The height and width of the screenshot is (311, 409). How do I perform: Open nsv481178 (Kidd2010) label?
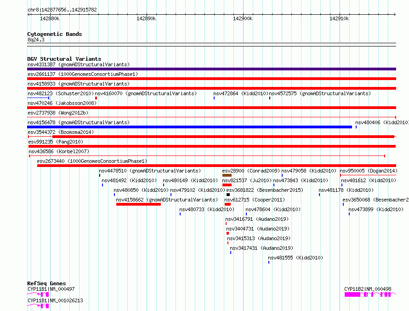pos(346,190)
